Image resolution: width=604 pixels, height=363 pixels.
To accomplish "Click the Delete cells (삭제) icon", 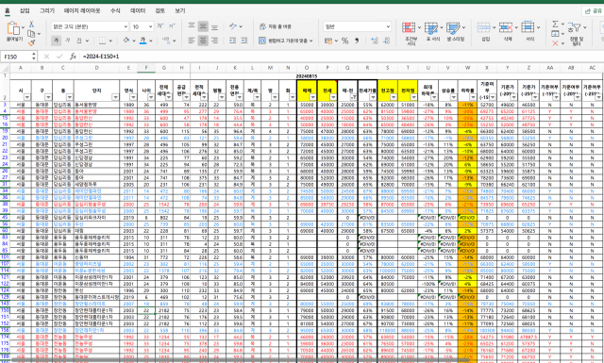I will (506, 27).
